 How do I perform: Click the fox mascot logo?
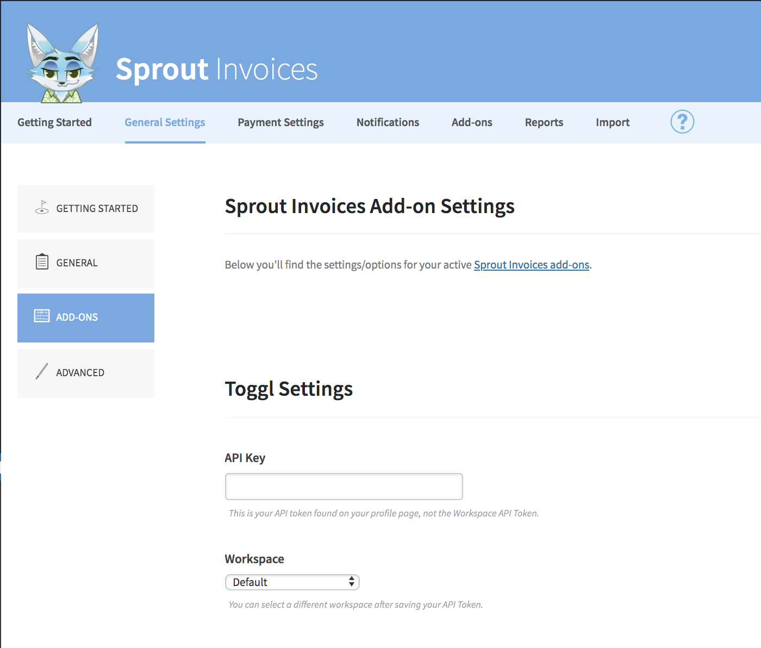pos(63,64)
